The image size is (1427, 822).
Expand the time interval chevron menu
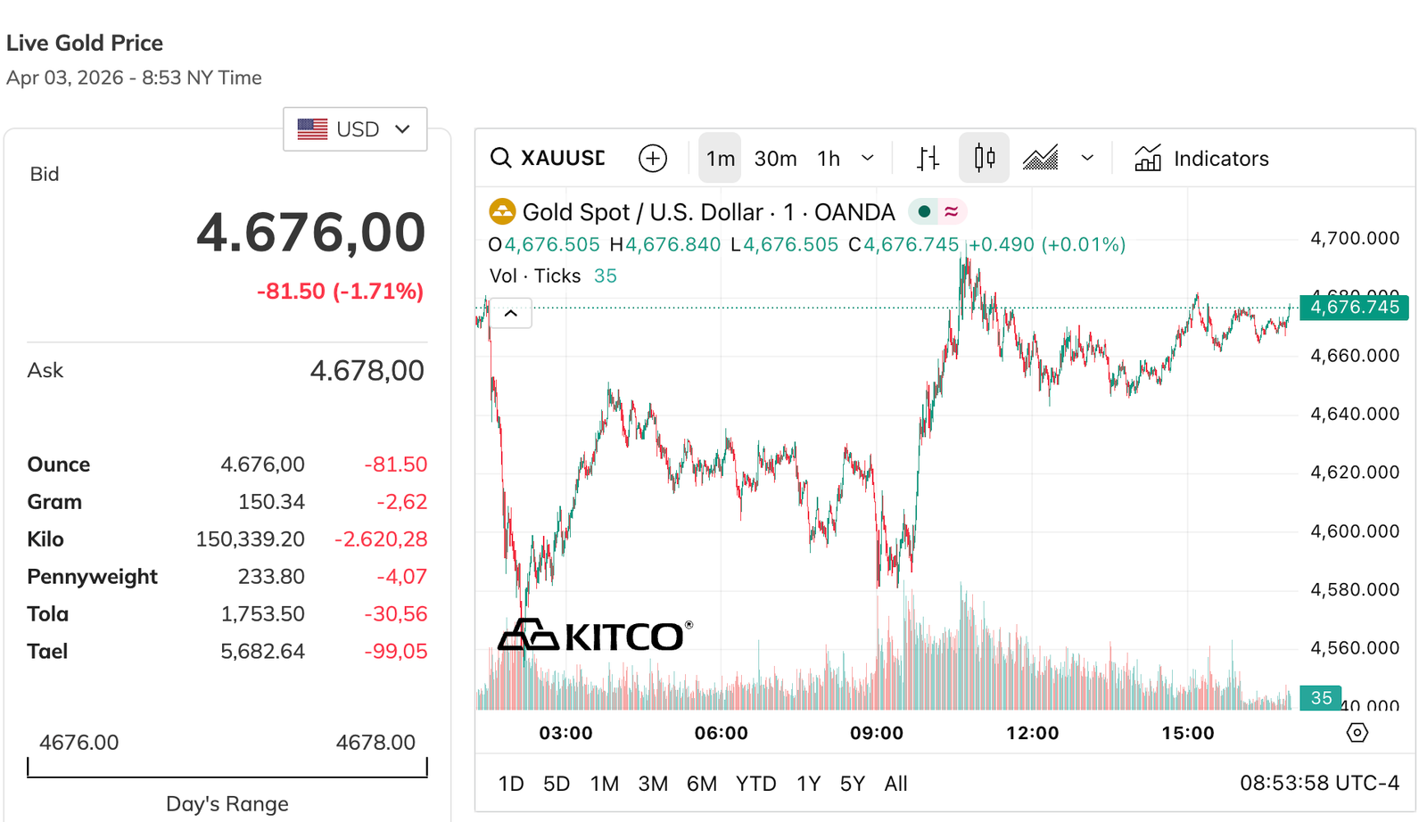pos(867,159)
